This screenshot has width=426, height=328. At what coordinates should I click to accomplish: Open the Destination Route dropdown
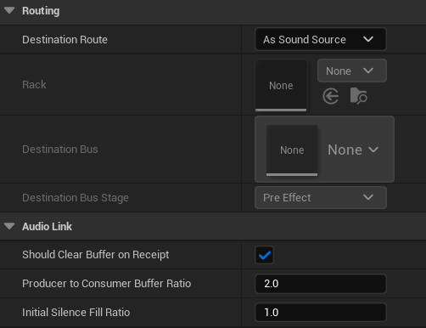(321, 39)
